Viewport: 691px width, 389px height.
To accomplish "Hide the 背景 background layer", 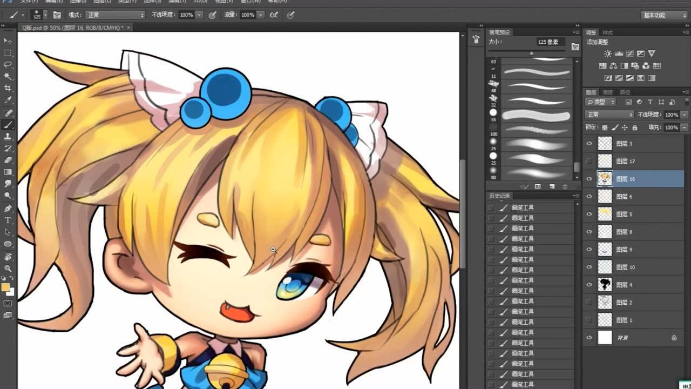I will [589, 338].
